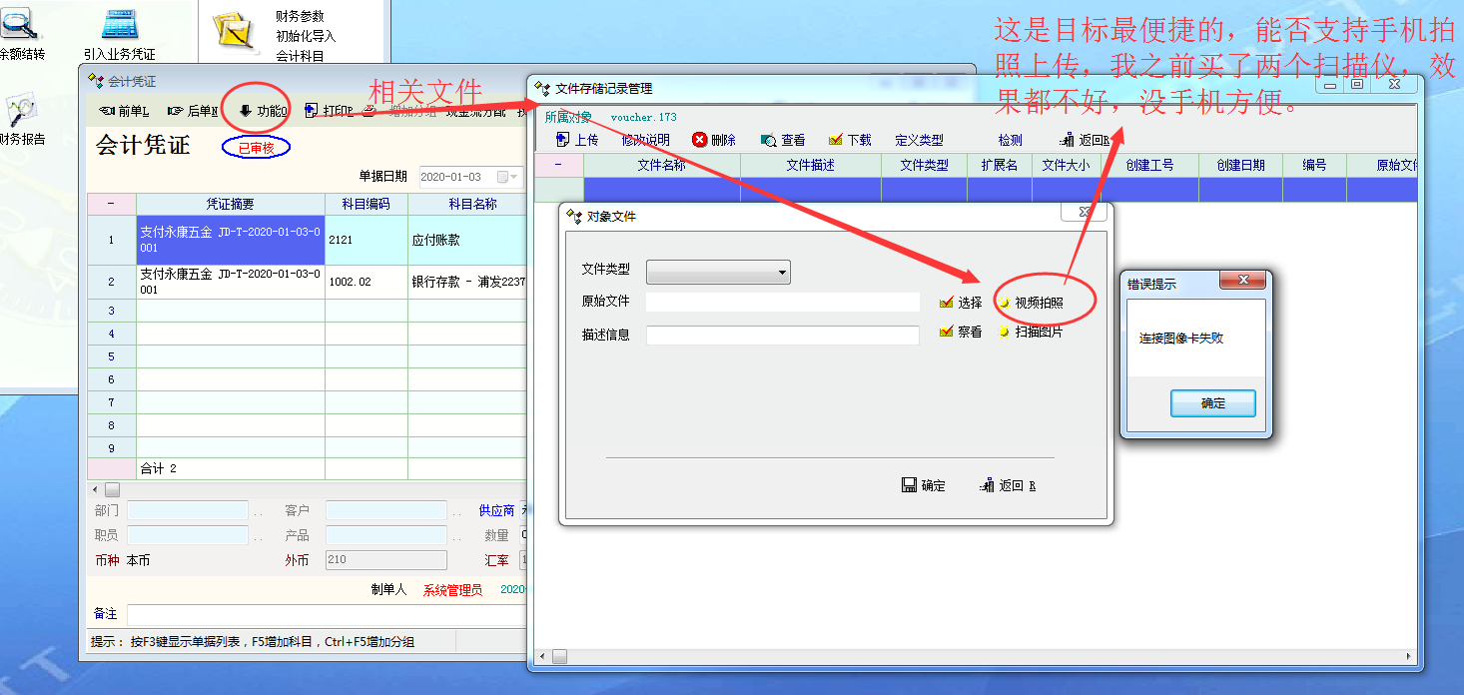The image size is (1464, 695).
Task: Open the 单据日期 date picker dropdown
Action: [x=515, y=177]
